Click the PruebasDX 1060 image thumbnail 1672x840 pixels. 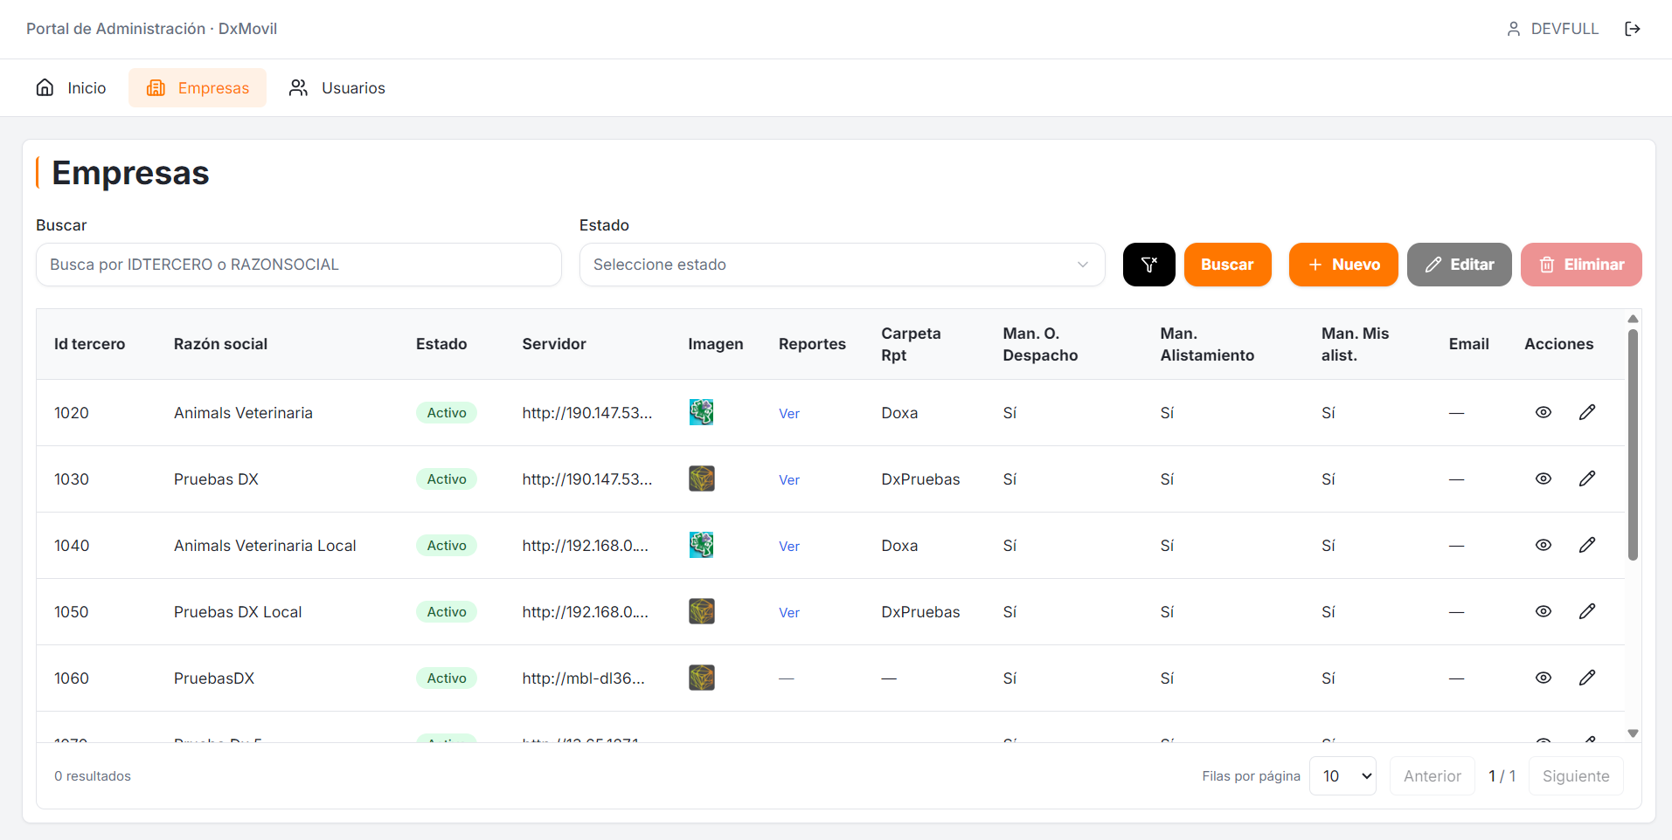coord(702,678)
